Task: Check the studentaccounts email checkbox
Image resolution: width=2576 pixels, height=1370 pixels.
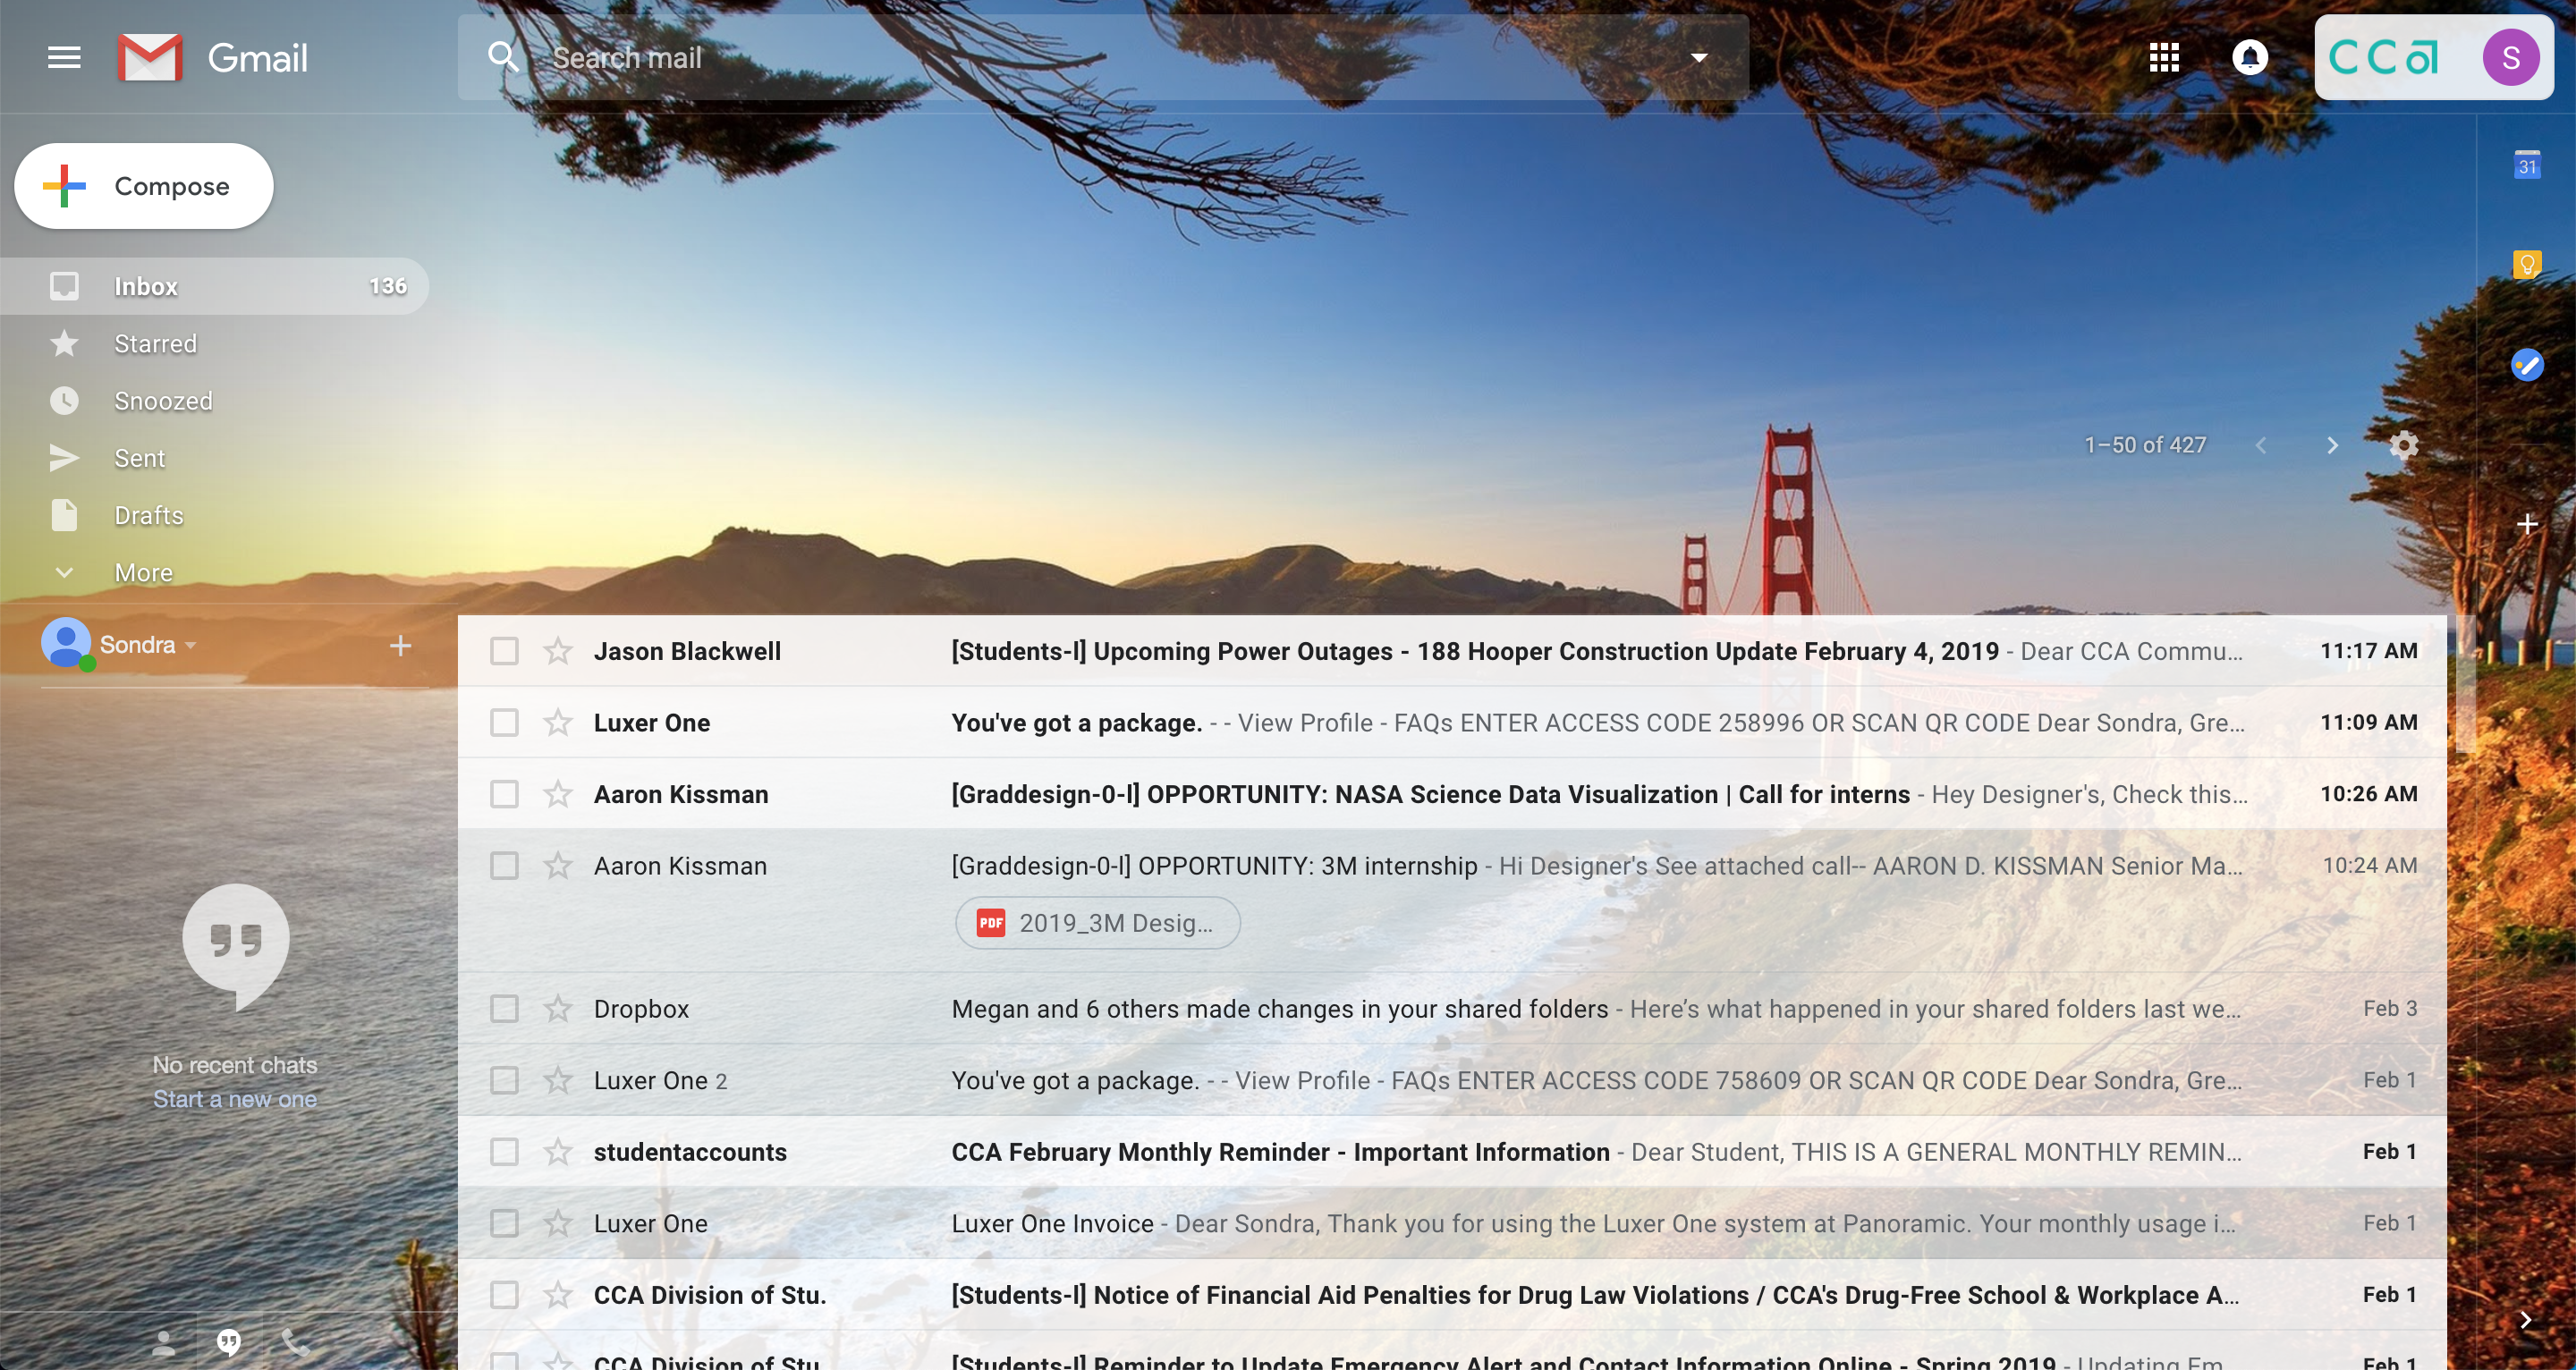Action: 504,1152
